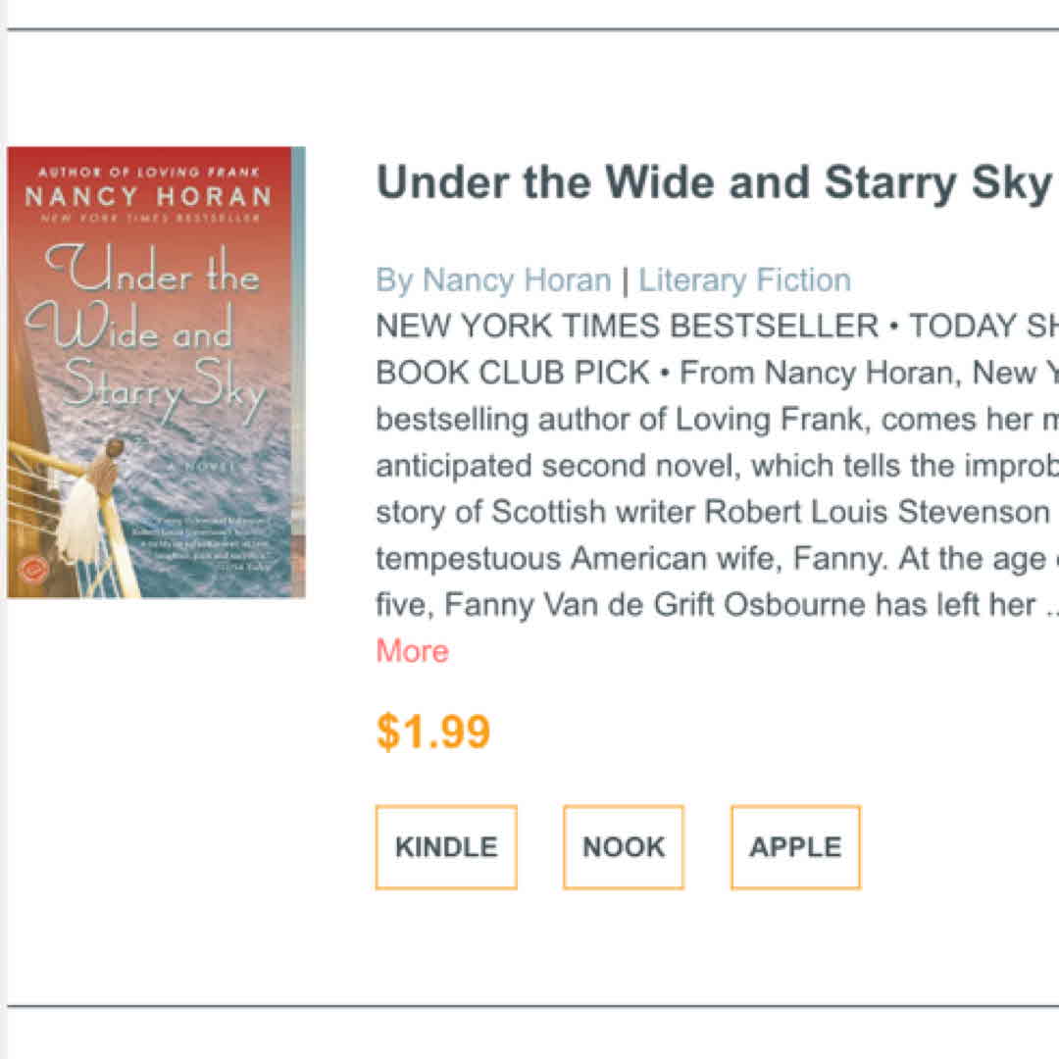This screenshot has height=1059, width=1059.
Task: Click NANCY HORAN name on the cover
Action: (147, 195)
